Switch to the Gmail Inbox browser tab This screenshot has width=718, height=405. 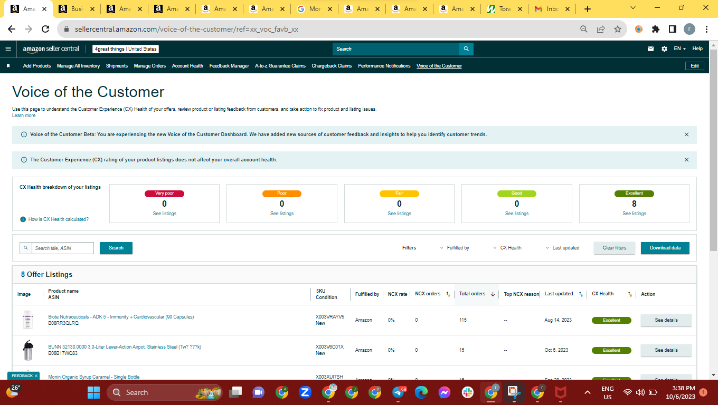pos(551,9)
